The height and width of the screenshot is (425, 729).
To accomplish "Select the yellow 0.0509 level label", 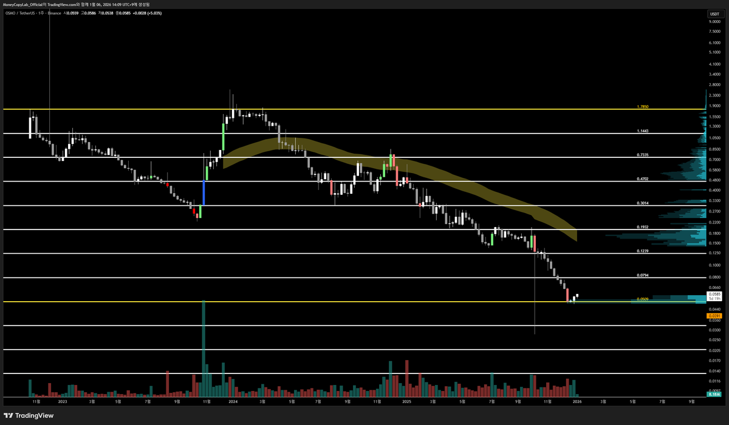I will (x=643, y=299).
